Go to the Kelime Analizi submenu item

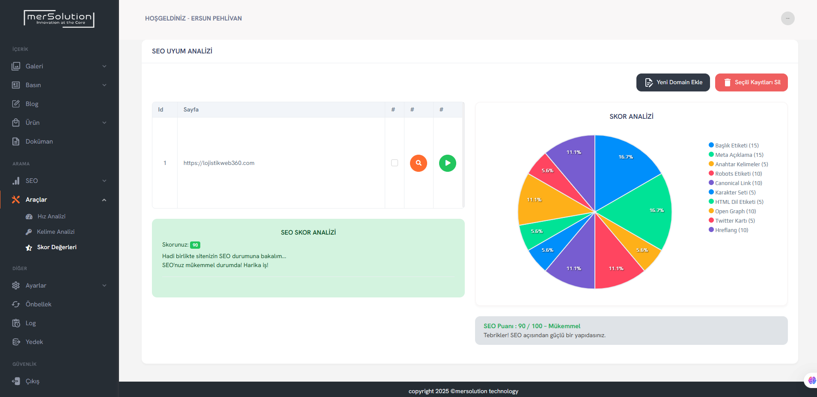[x=56, y=232]
